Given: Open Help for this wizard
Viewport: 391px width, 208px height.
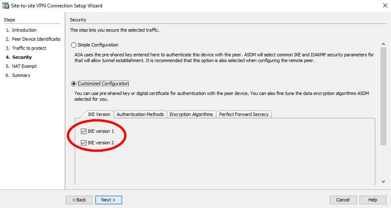Looking at the screenshot, I should [372, 200].
